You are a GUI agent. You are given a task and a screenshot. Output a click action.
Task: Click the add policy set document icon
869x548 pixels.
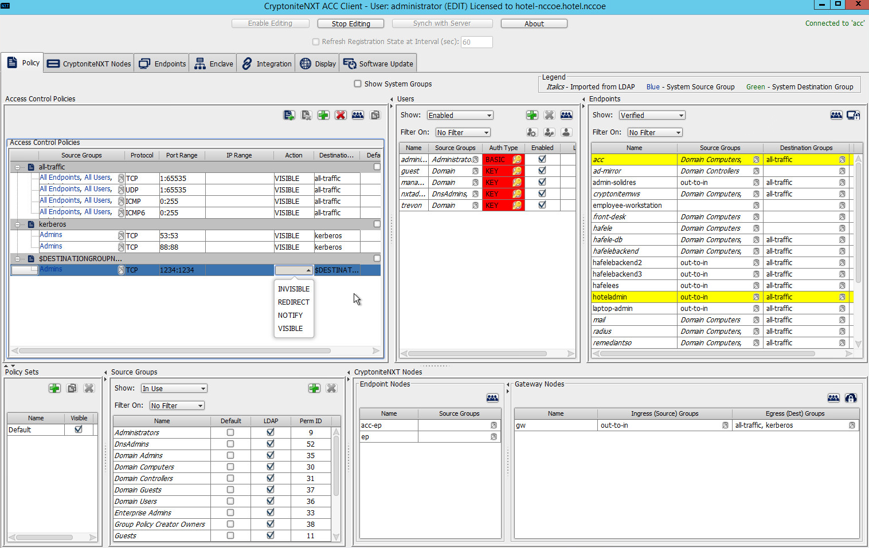[x=289, y=115]
